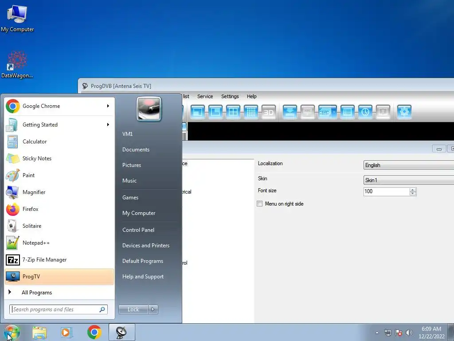
Task: Click the user account picture
Action: coord(149,109)
